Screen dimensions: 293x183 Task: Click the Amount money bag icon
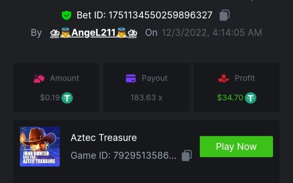39,78
